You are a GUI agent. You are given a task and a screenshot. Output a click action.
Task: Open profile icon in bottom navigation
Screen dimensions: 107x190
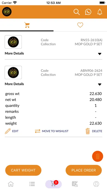point(96,184)
